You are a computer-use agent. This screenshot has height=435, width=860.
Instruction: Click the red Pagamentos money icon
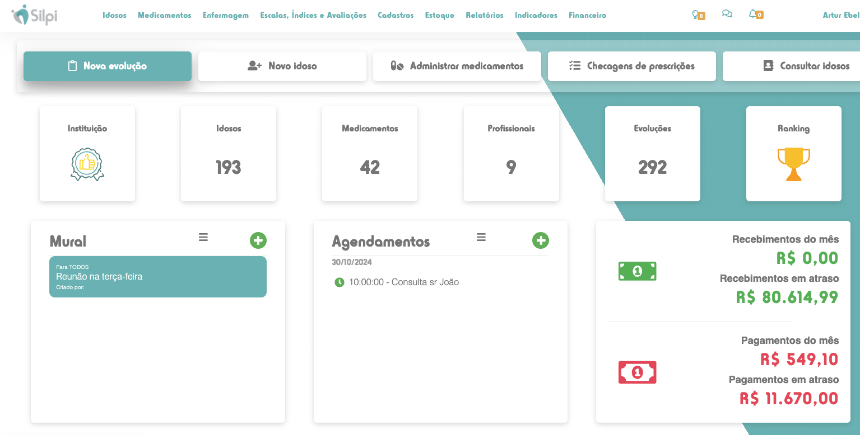click(x=637, y=372)
